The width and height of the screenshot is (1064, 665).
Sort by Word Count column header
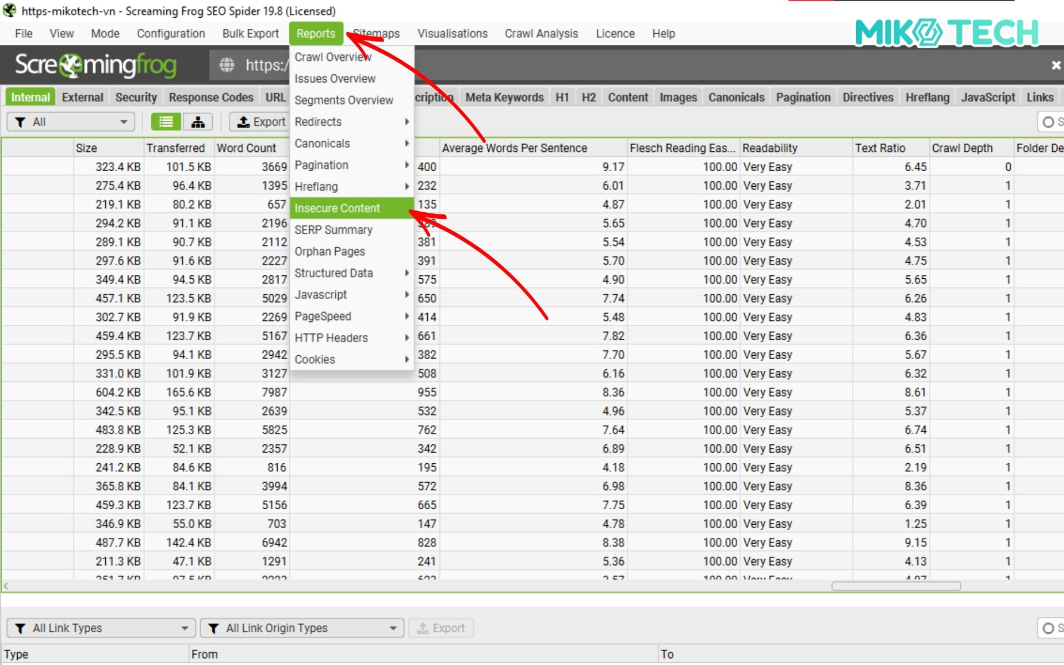point(246,148)
